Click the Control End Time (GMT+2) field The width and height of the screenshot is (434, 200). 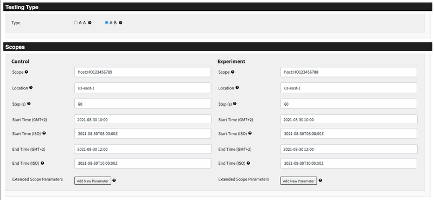143,149
